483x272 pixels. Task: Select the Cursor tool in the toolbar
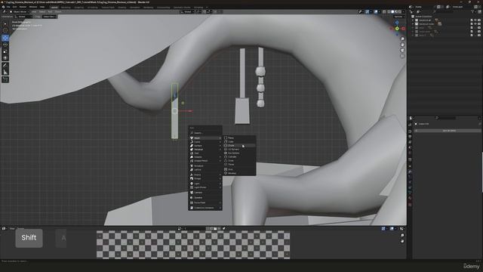coord(5,30)
